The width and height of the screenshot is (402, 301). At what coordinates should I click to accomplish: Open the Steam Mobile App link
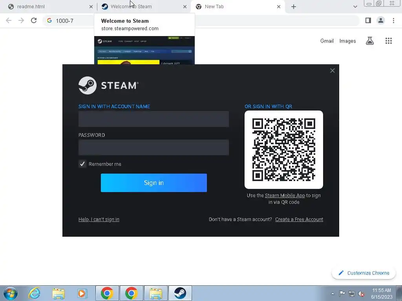[285, 196]
